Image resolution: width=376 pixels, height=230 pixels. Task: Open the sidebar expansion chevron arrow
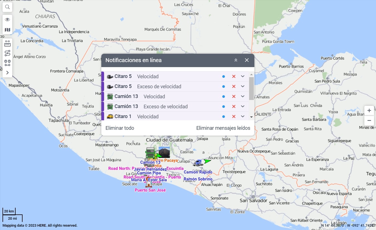(x=7, y=73)
